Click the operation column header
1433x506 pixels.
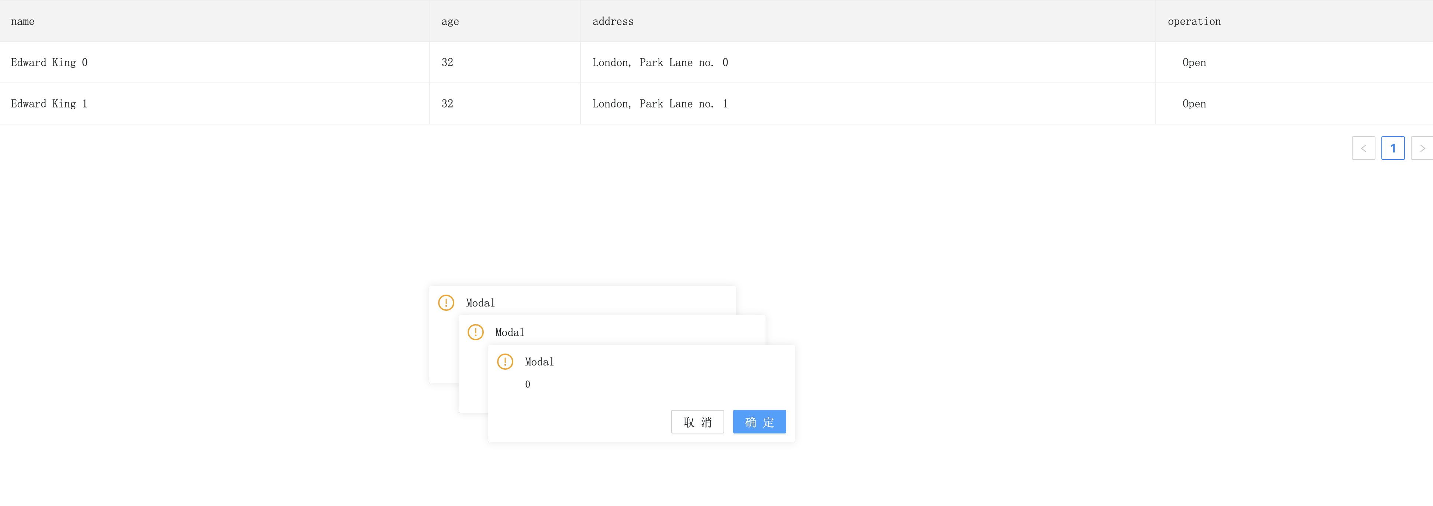click(x=1194, y=22)
